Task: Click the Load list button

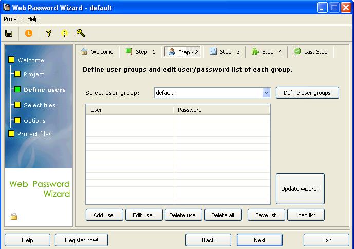Action: [x=306, y=215]
